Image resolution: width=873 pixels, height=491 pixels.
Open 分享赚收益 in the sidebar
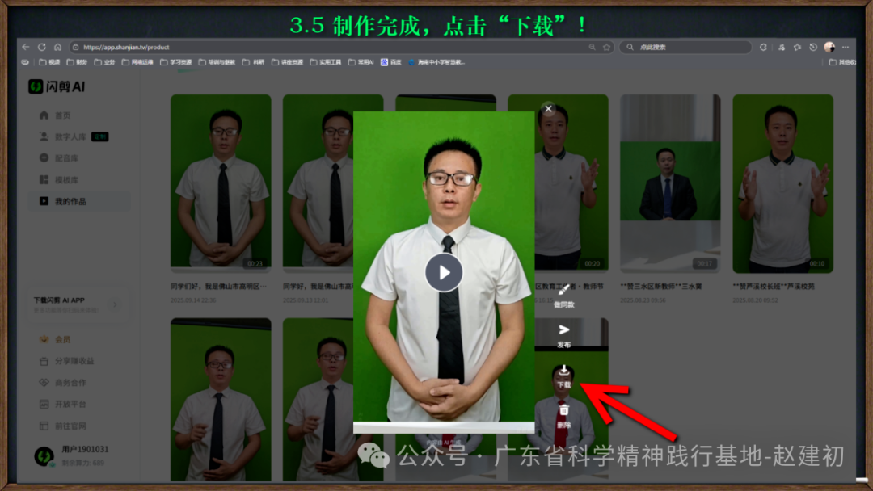[x=74, y=361]
